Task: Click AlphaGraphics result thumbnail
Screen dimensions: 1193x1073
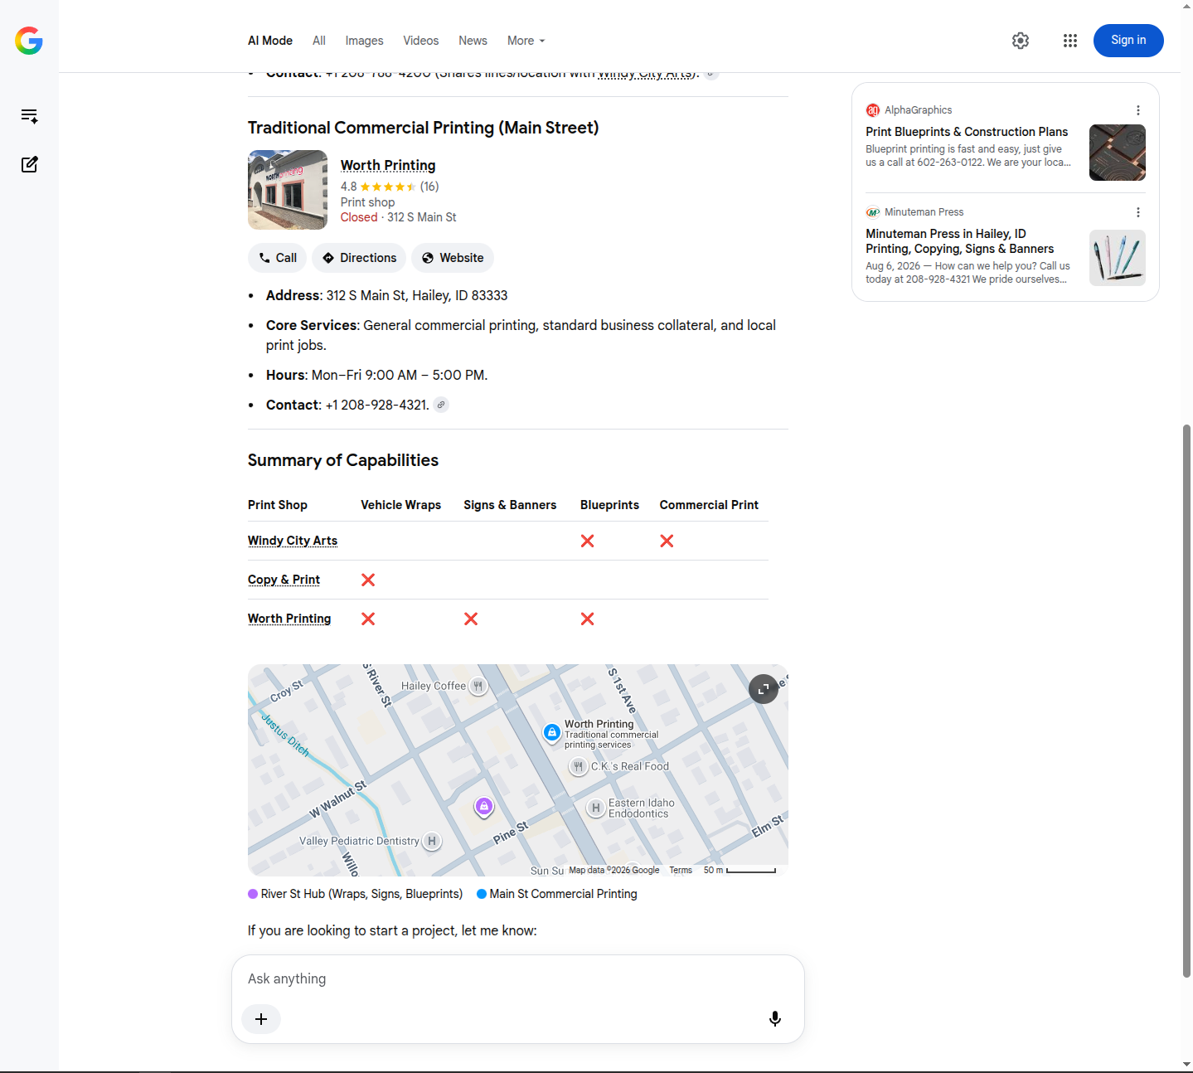Action: (1118, 153)
